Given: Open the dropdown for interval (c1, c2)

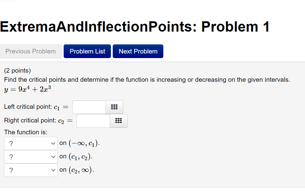Looking at the screenshot, I should click(30, 156).
